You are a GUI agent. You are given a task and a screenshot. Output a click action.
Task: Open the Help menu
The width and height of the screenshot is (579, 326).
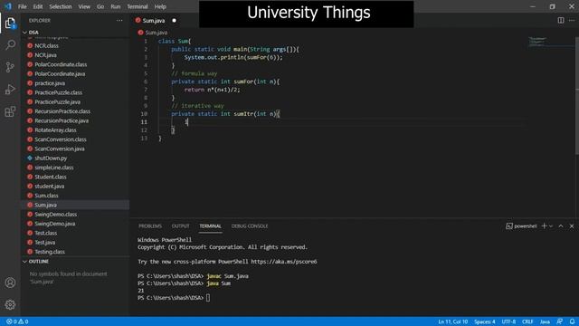[160, 6]
